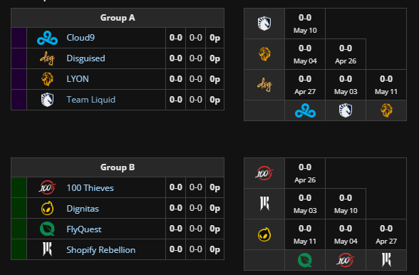Image resolution: width=419 pixels, height=275 pixels.
Task: Open the Cloud9 team link
Action: coord(81,38)
